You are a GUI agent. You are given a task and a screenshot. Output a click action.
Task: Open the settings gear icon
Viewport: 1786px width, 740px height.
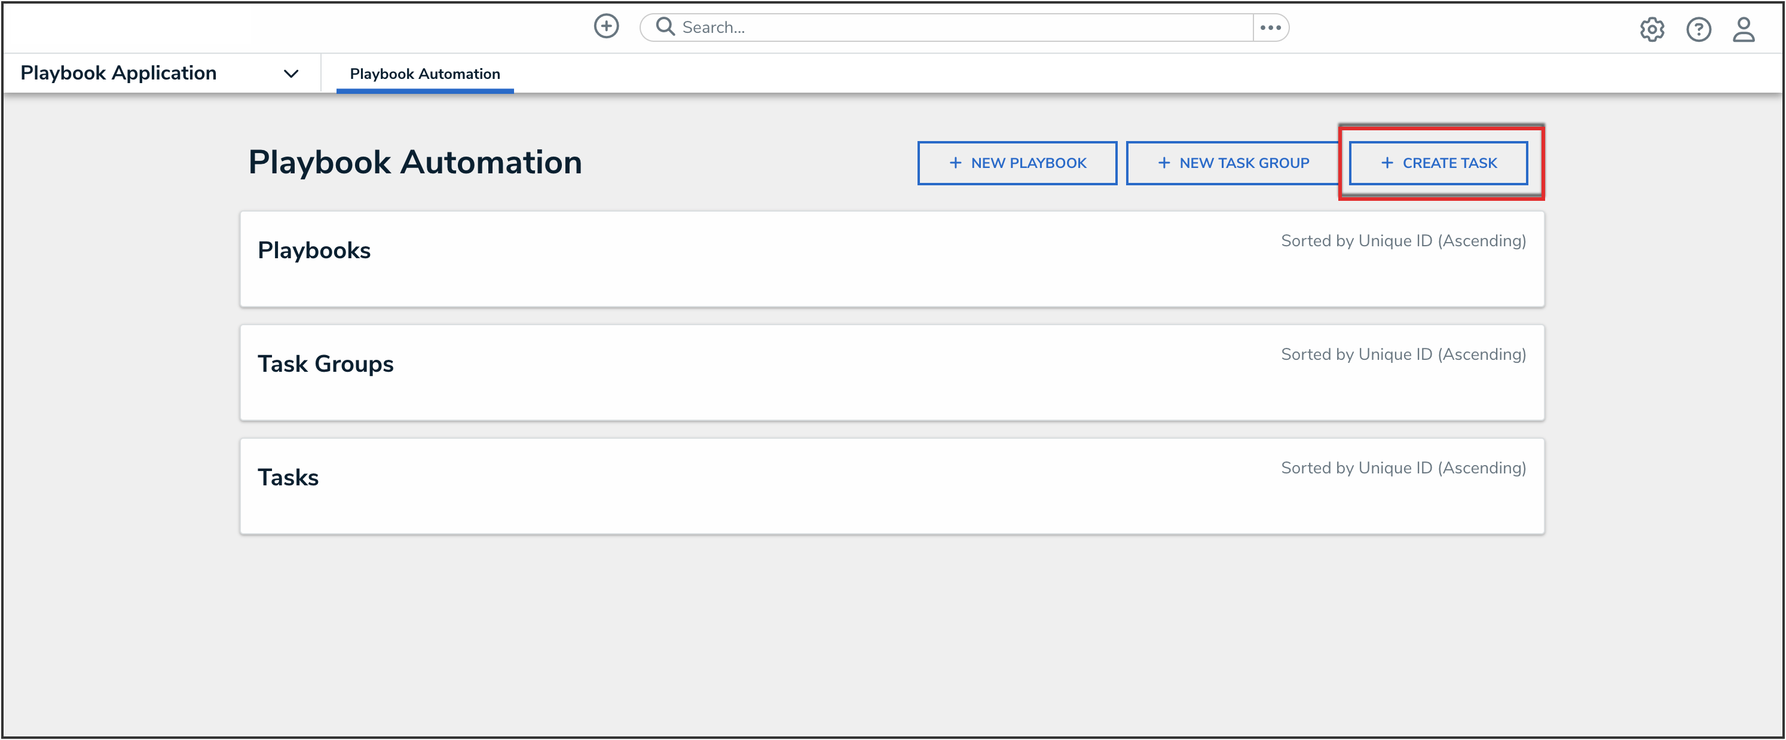click(x=1652, y=29)
